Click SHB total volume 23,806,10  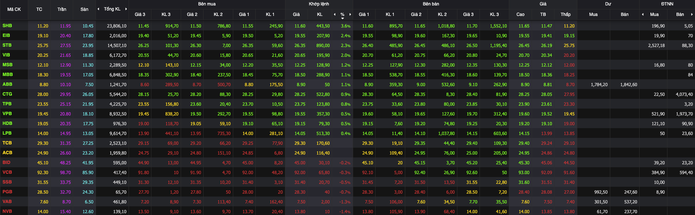(117, 26)
